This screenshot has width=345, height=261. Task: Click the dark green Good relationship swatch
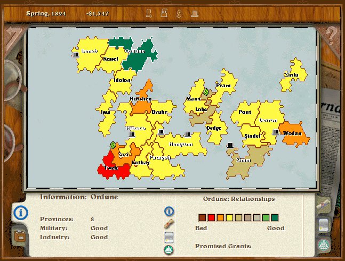tap(275, 217)
